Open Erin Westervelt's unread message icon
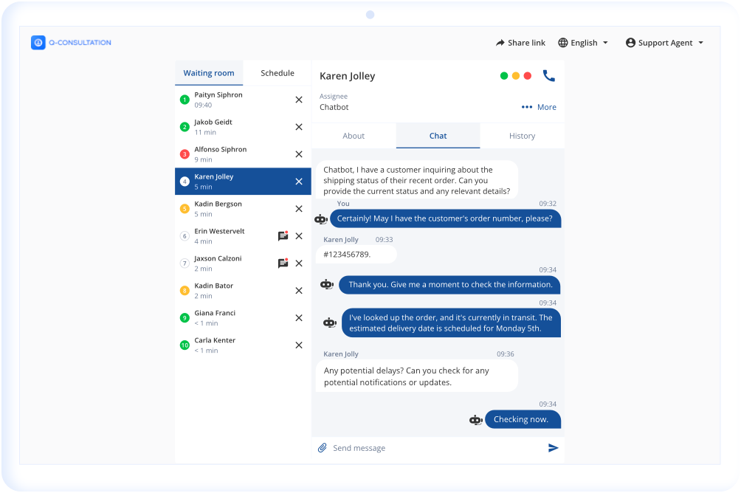The height and width of the screenshot is (493, 741). tap(283, 236)
